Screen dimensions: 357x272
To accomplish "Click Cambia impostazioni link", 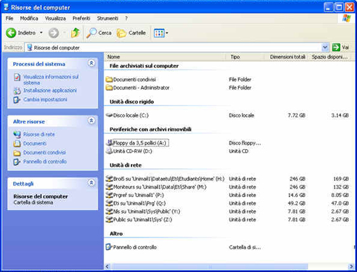I will (45, 99).
